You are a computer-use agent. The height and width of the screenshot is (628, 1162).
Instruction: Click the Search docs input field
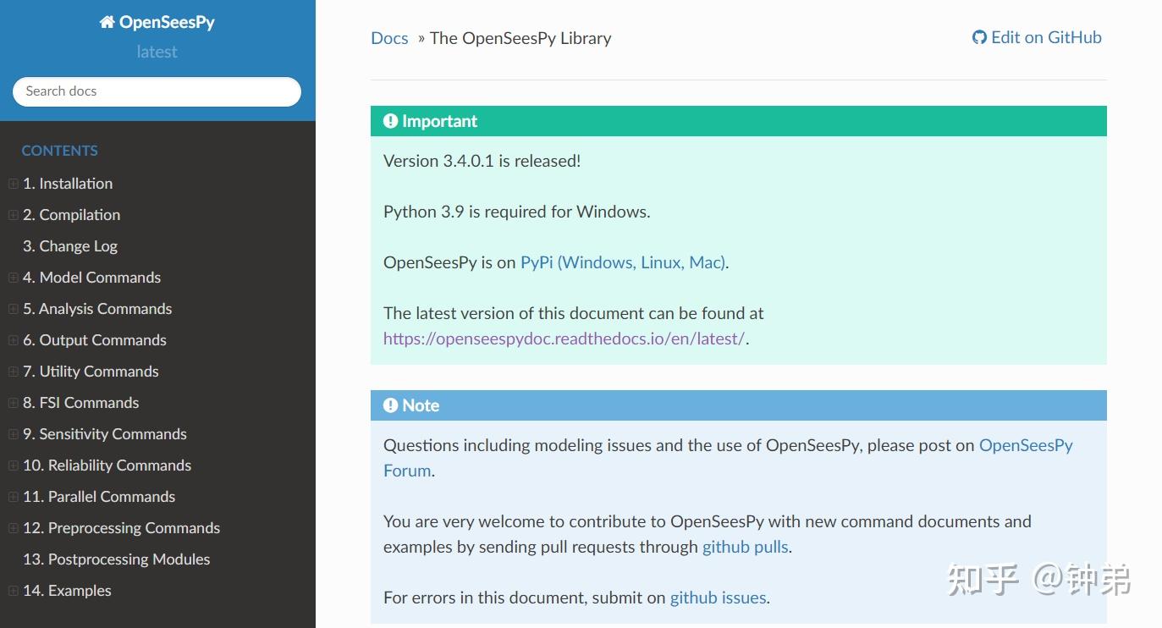[x=157, y=91]
